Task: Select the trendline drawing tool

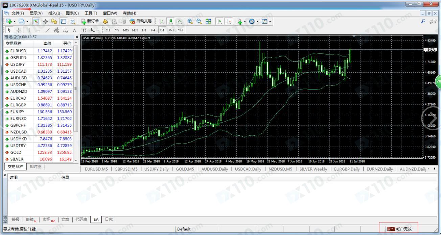Action: [x=48, y=30]
